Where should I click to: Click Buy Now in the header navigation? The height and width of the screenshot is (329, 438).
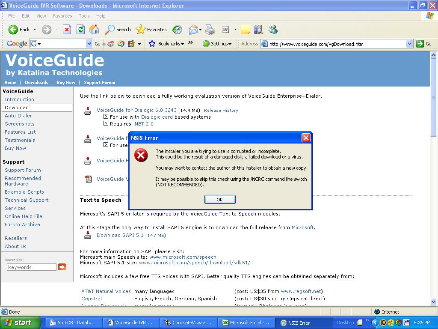coord(66,83)
